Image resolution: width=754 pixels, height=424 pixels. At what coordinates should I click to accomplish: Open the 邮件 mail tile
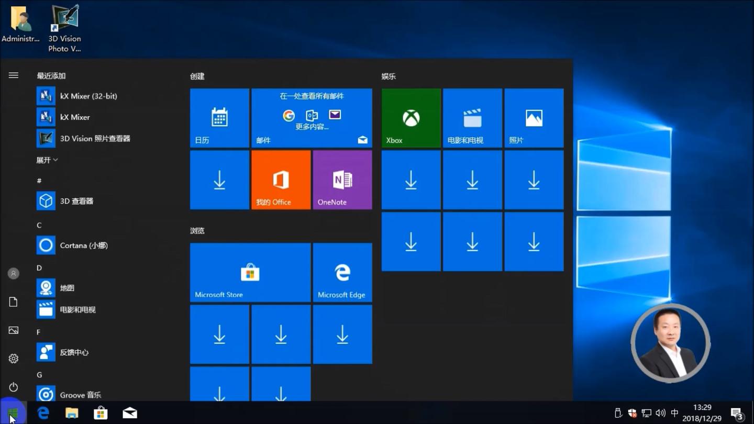(x=312, y=118)
